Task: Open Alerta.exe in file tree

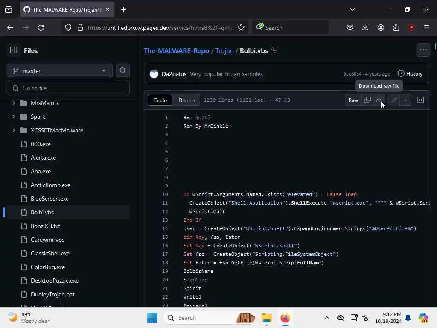Action: [43, 158]
